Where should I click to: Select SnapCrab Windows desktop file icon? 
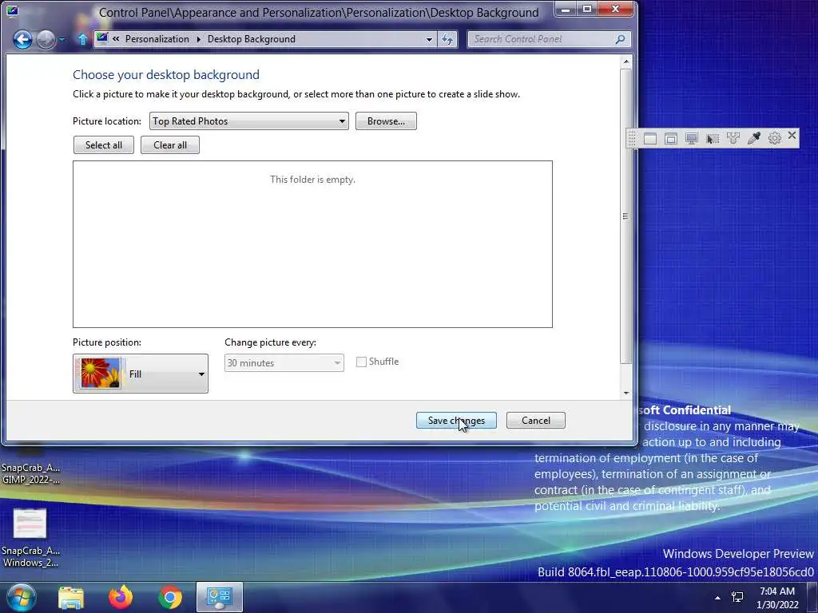(x=30, y=524)
